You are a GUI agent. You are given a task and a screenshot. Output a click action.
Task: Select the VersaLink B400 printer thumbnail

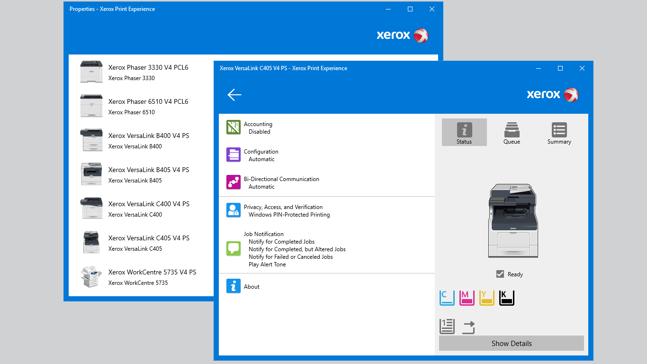[91, 140]
